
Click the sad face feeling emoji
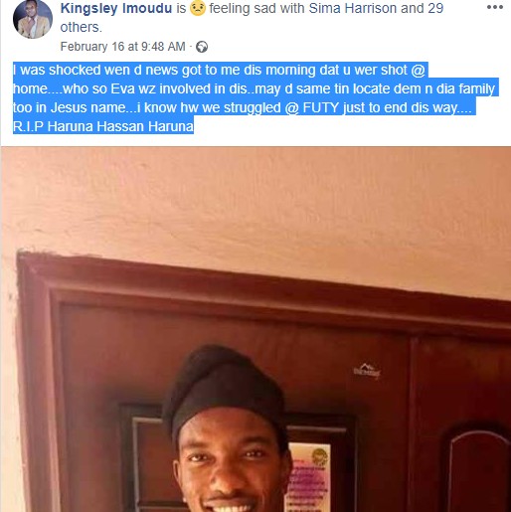pyautogui.click(x=198, y=8)
